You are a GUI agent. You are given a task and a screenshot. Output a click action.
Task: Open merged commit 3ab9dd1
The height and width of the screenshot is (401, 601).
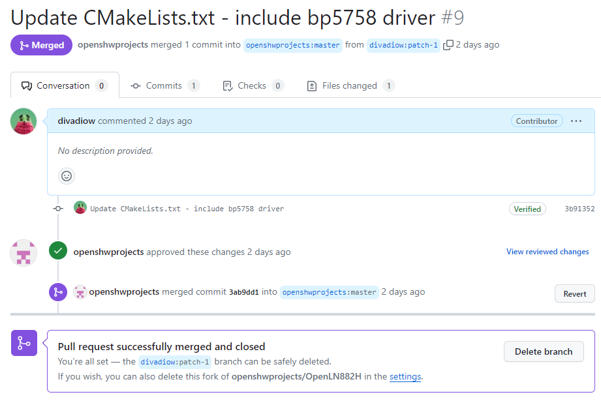point(244,292)
